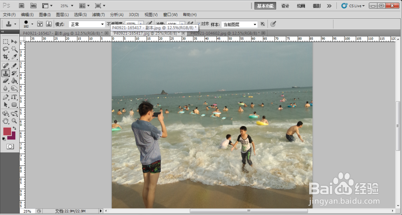
Task: Open the 图层(L) menu
Action: point(62,14)
